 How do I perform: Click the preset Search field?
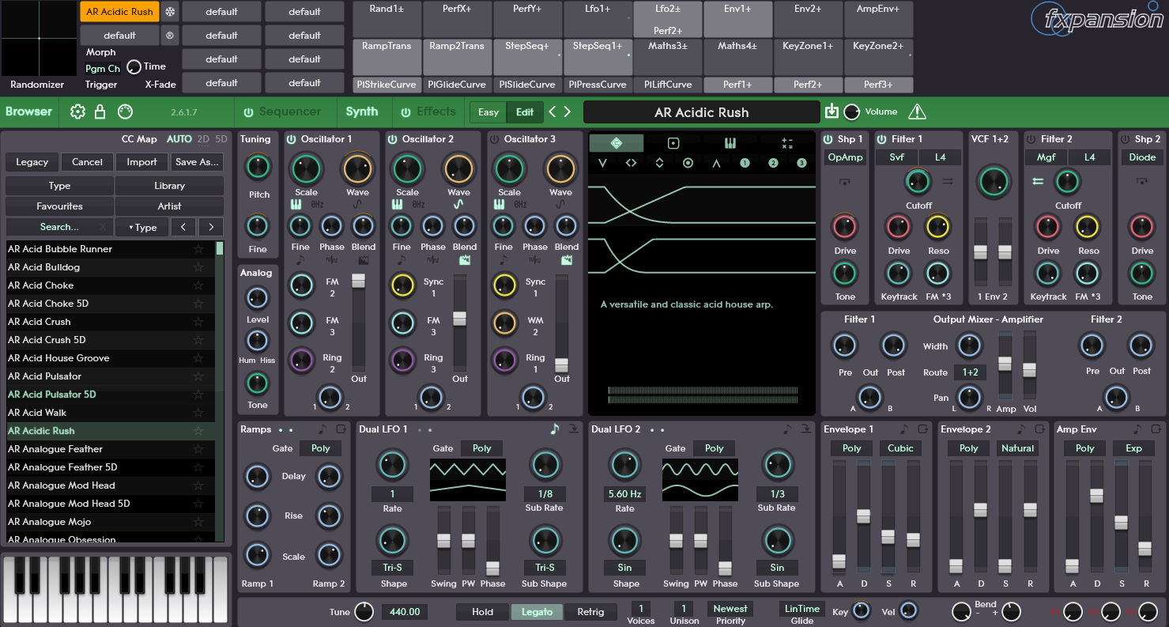click(59, 228)
